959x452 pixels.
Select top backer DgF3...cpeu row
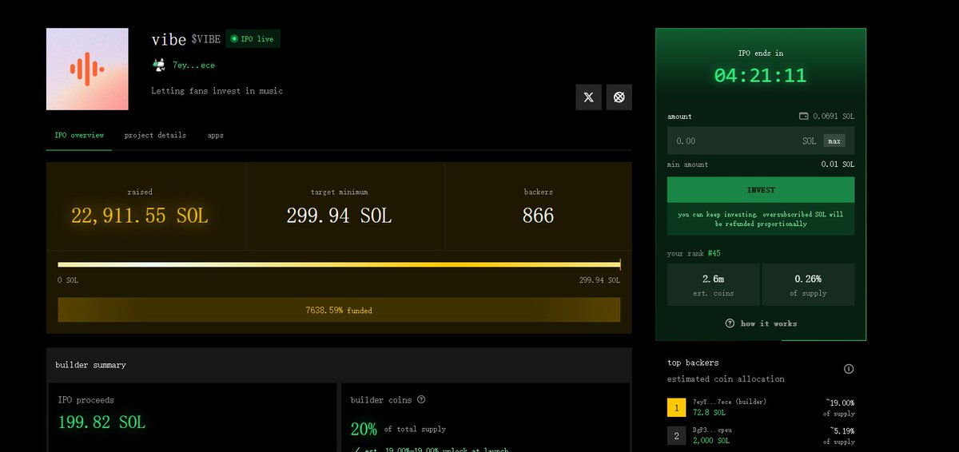[761, 435]
